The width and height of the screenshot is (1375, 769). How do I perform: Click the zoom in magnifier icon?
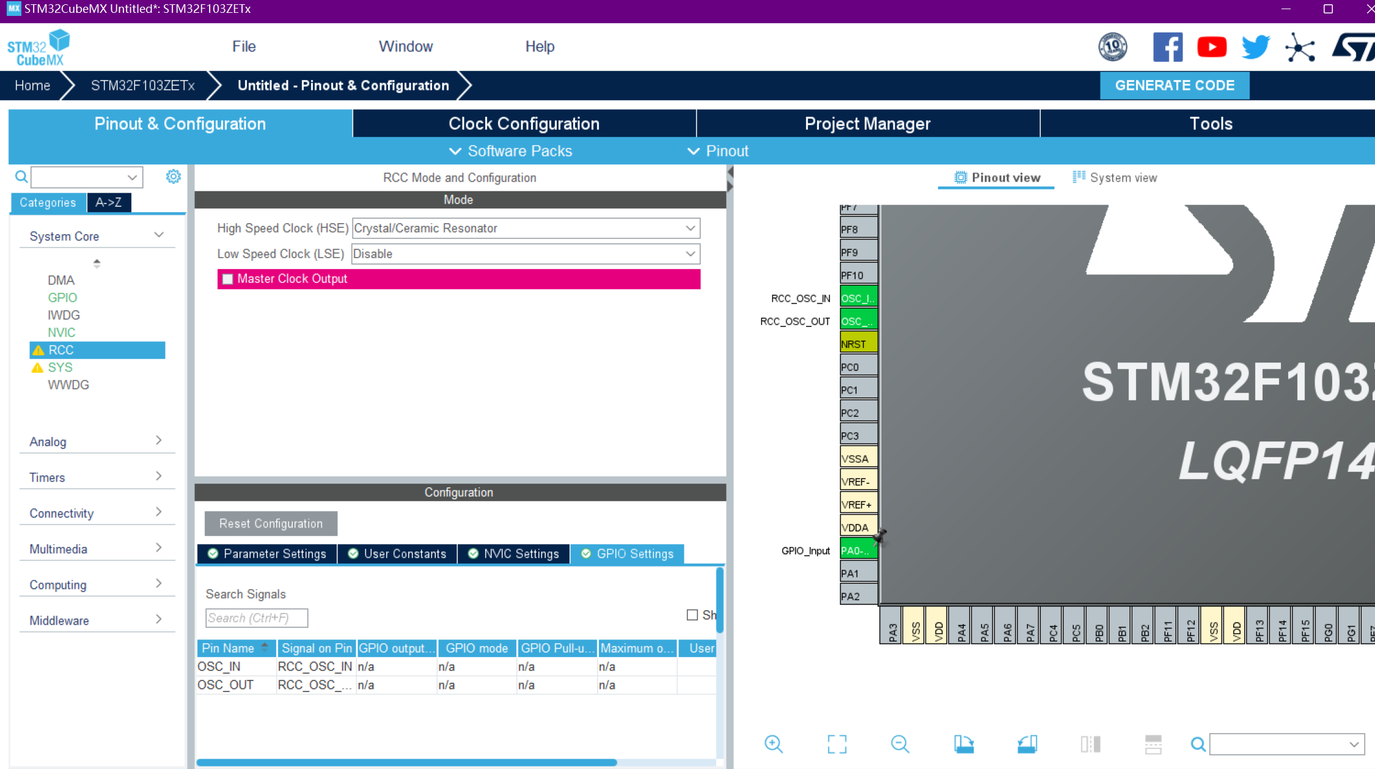773,743
